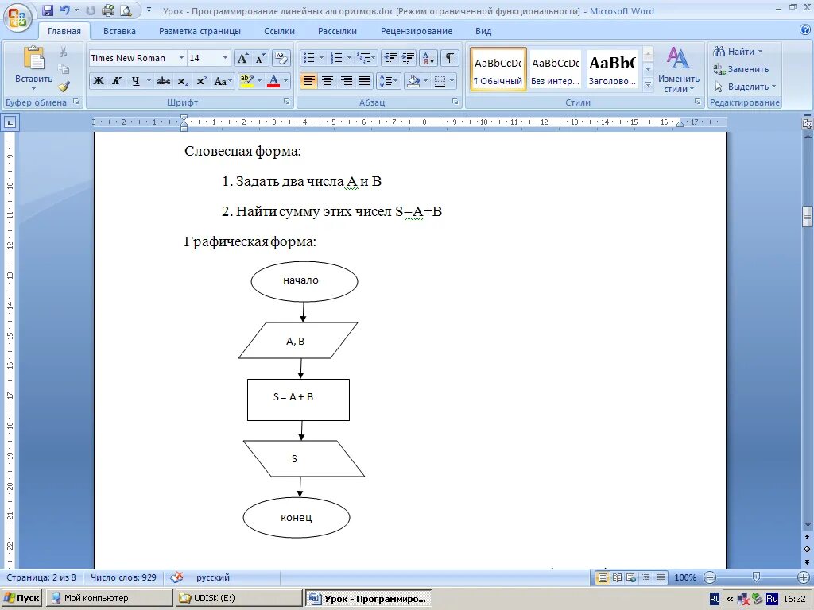
Task: Toggle Justify alignment
Action: point(365,81)
